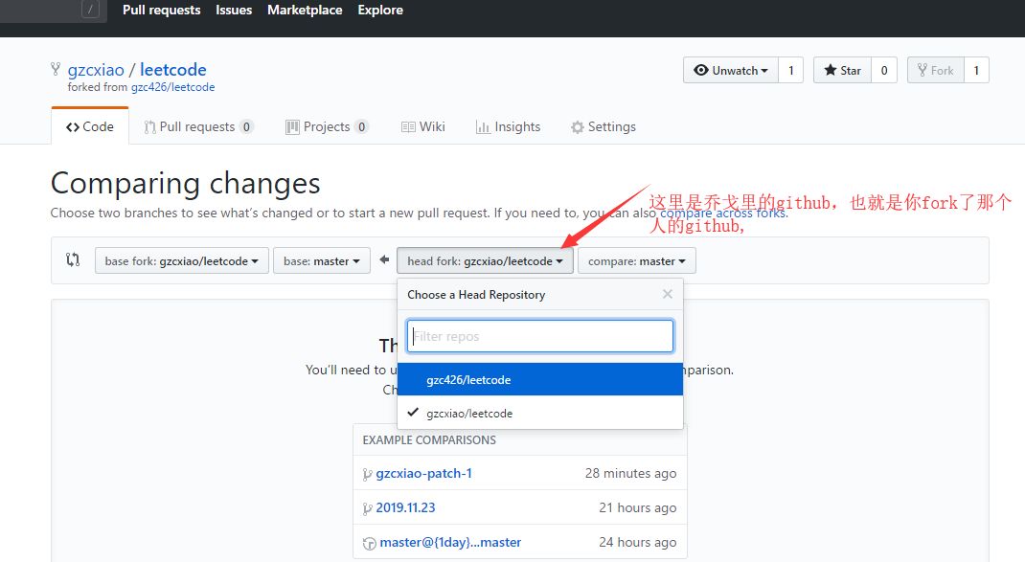
Task: Open the Unwatch notifications dropdown
Action: click(731, 70)
